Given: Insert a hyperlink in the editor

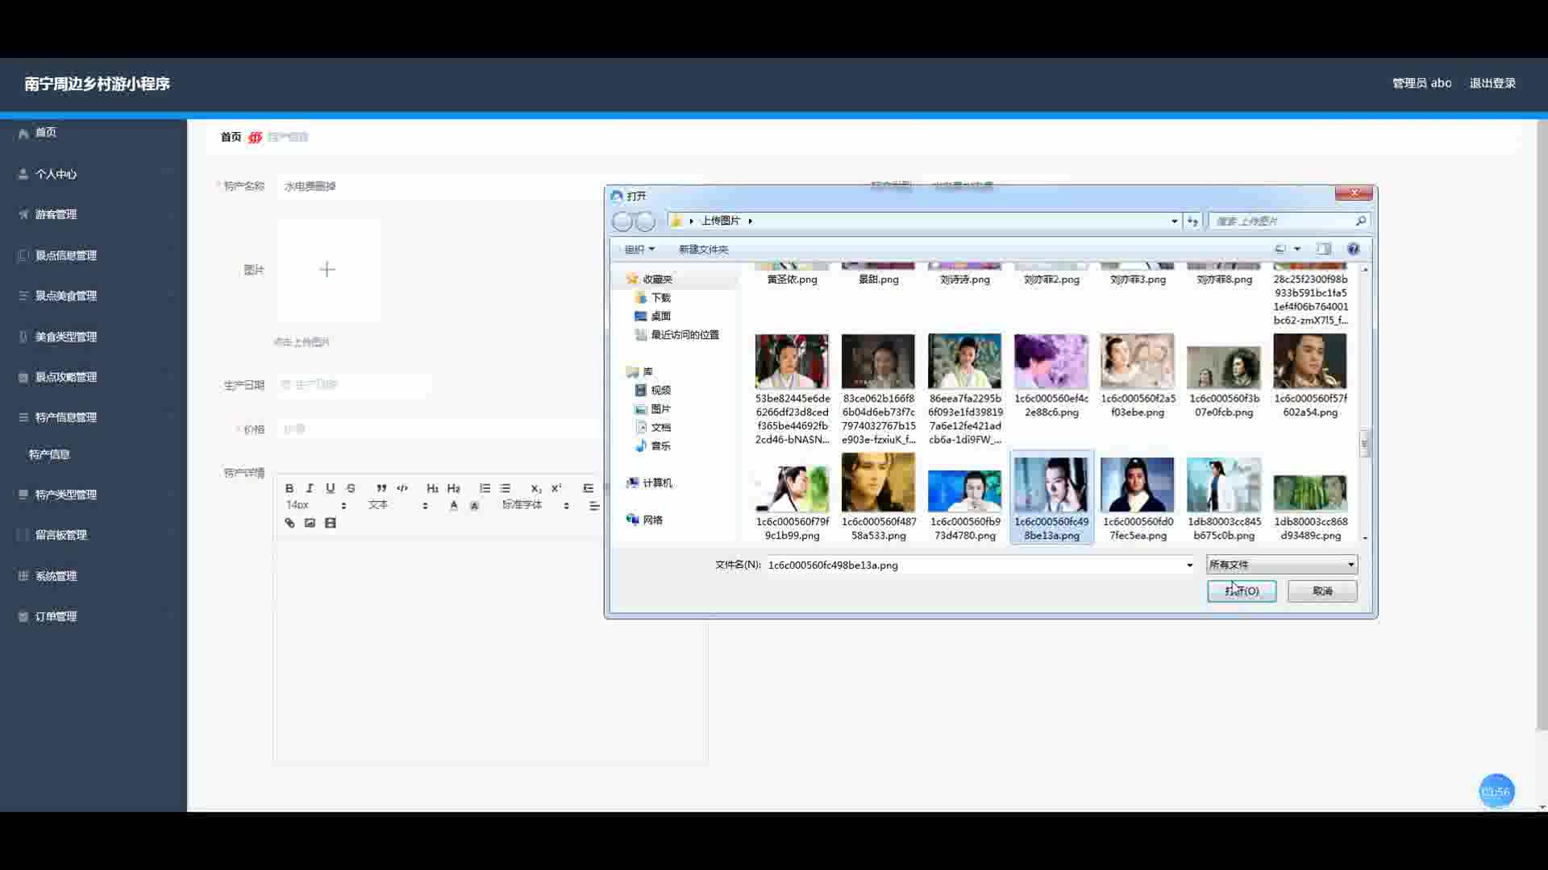Looking at the screenshot, I should click(289, 523).
